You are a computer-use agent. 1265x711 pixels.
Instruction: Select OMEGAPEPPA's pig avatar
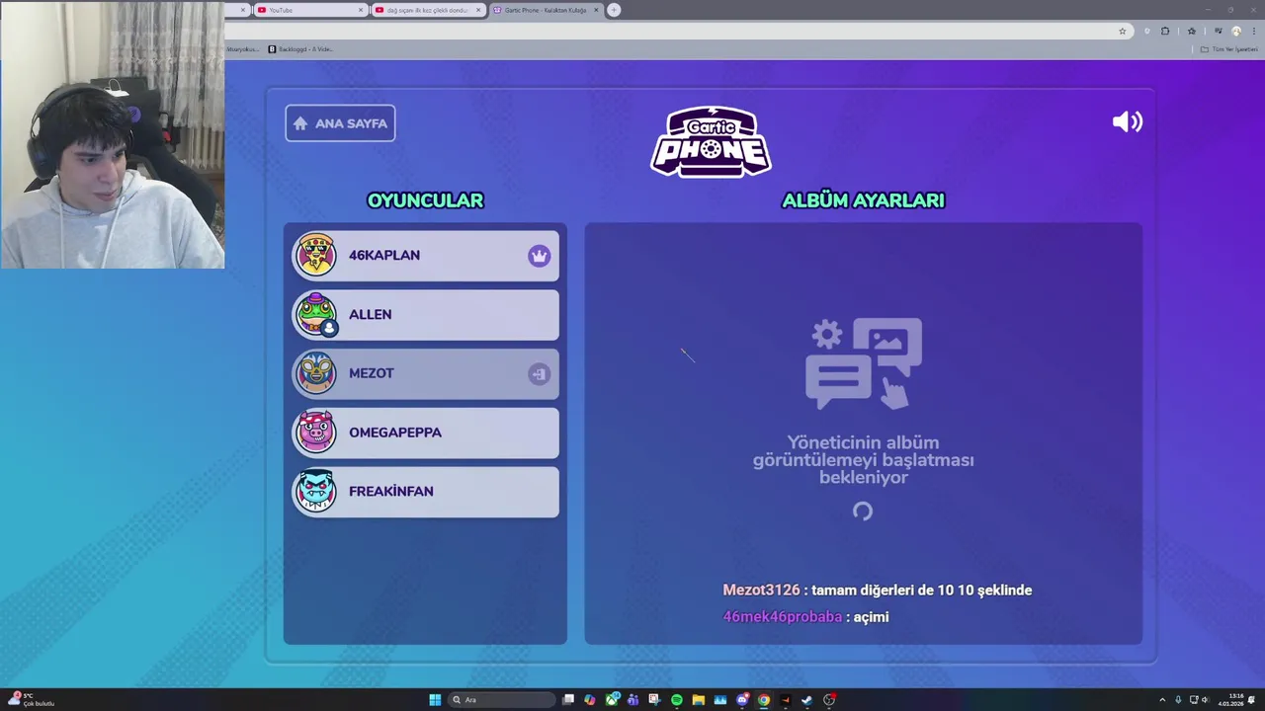point(316,433)
